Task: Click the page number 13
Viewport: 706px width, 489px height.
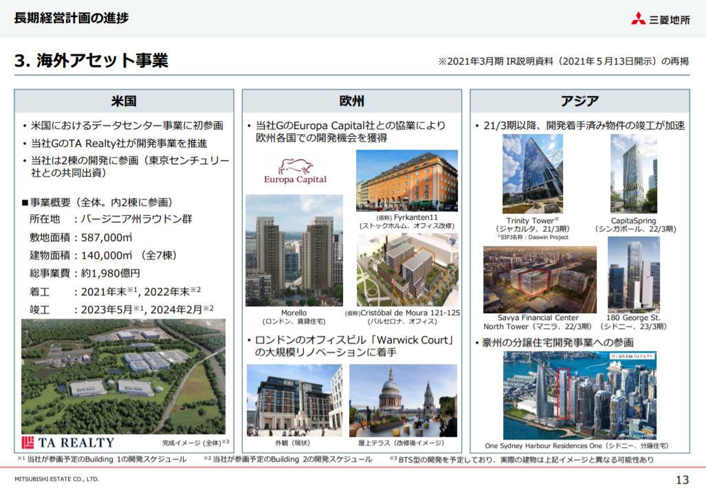Action: coord(682,480)
